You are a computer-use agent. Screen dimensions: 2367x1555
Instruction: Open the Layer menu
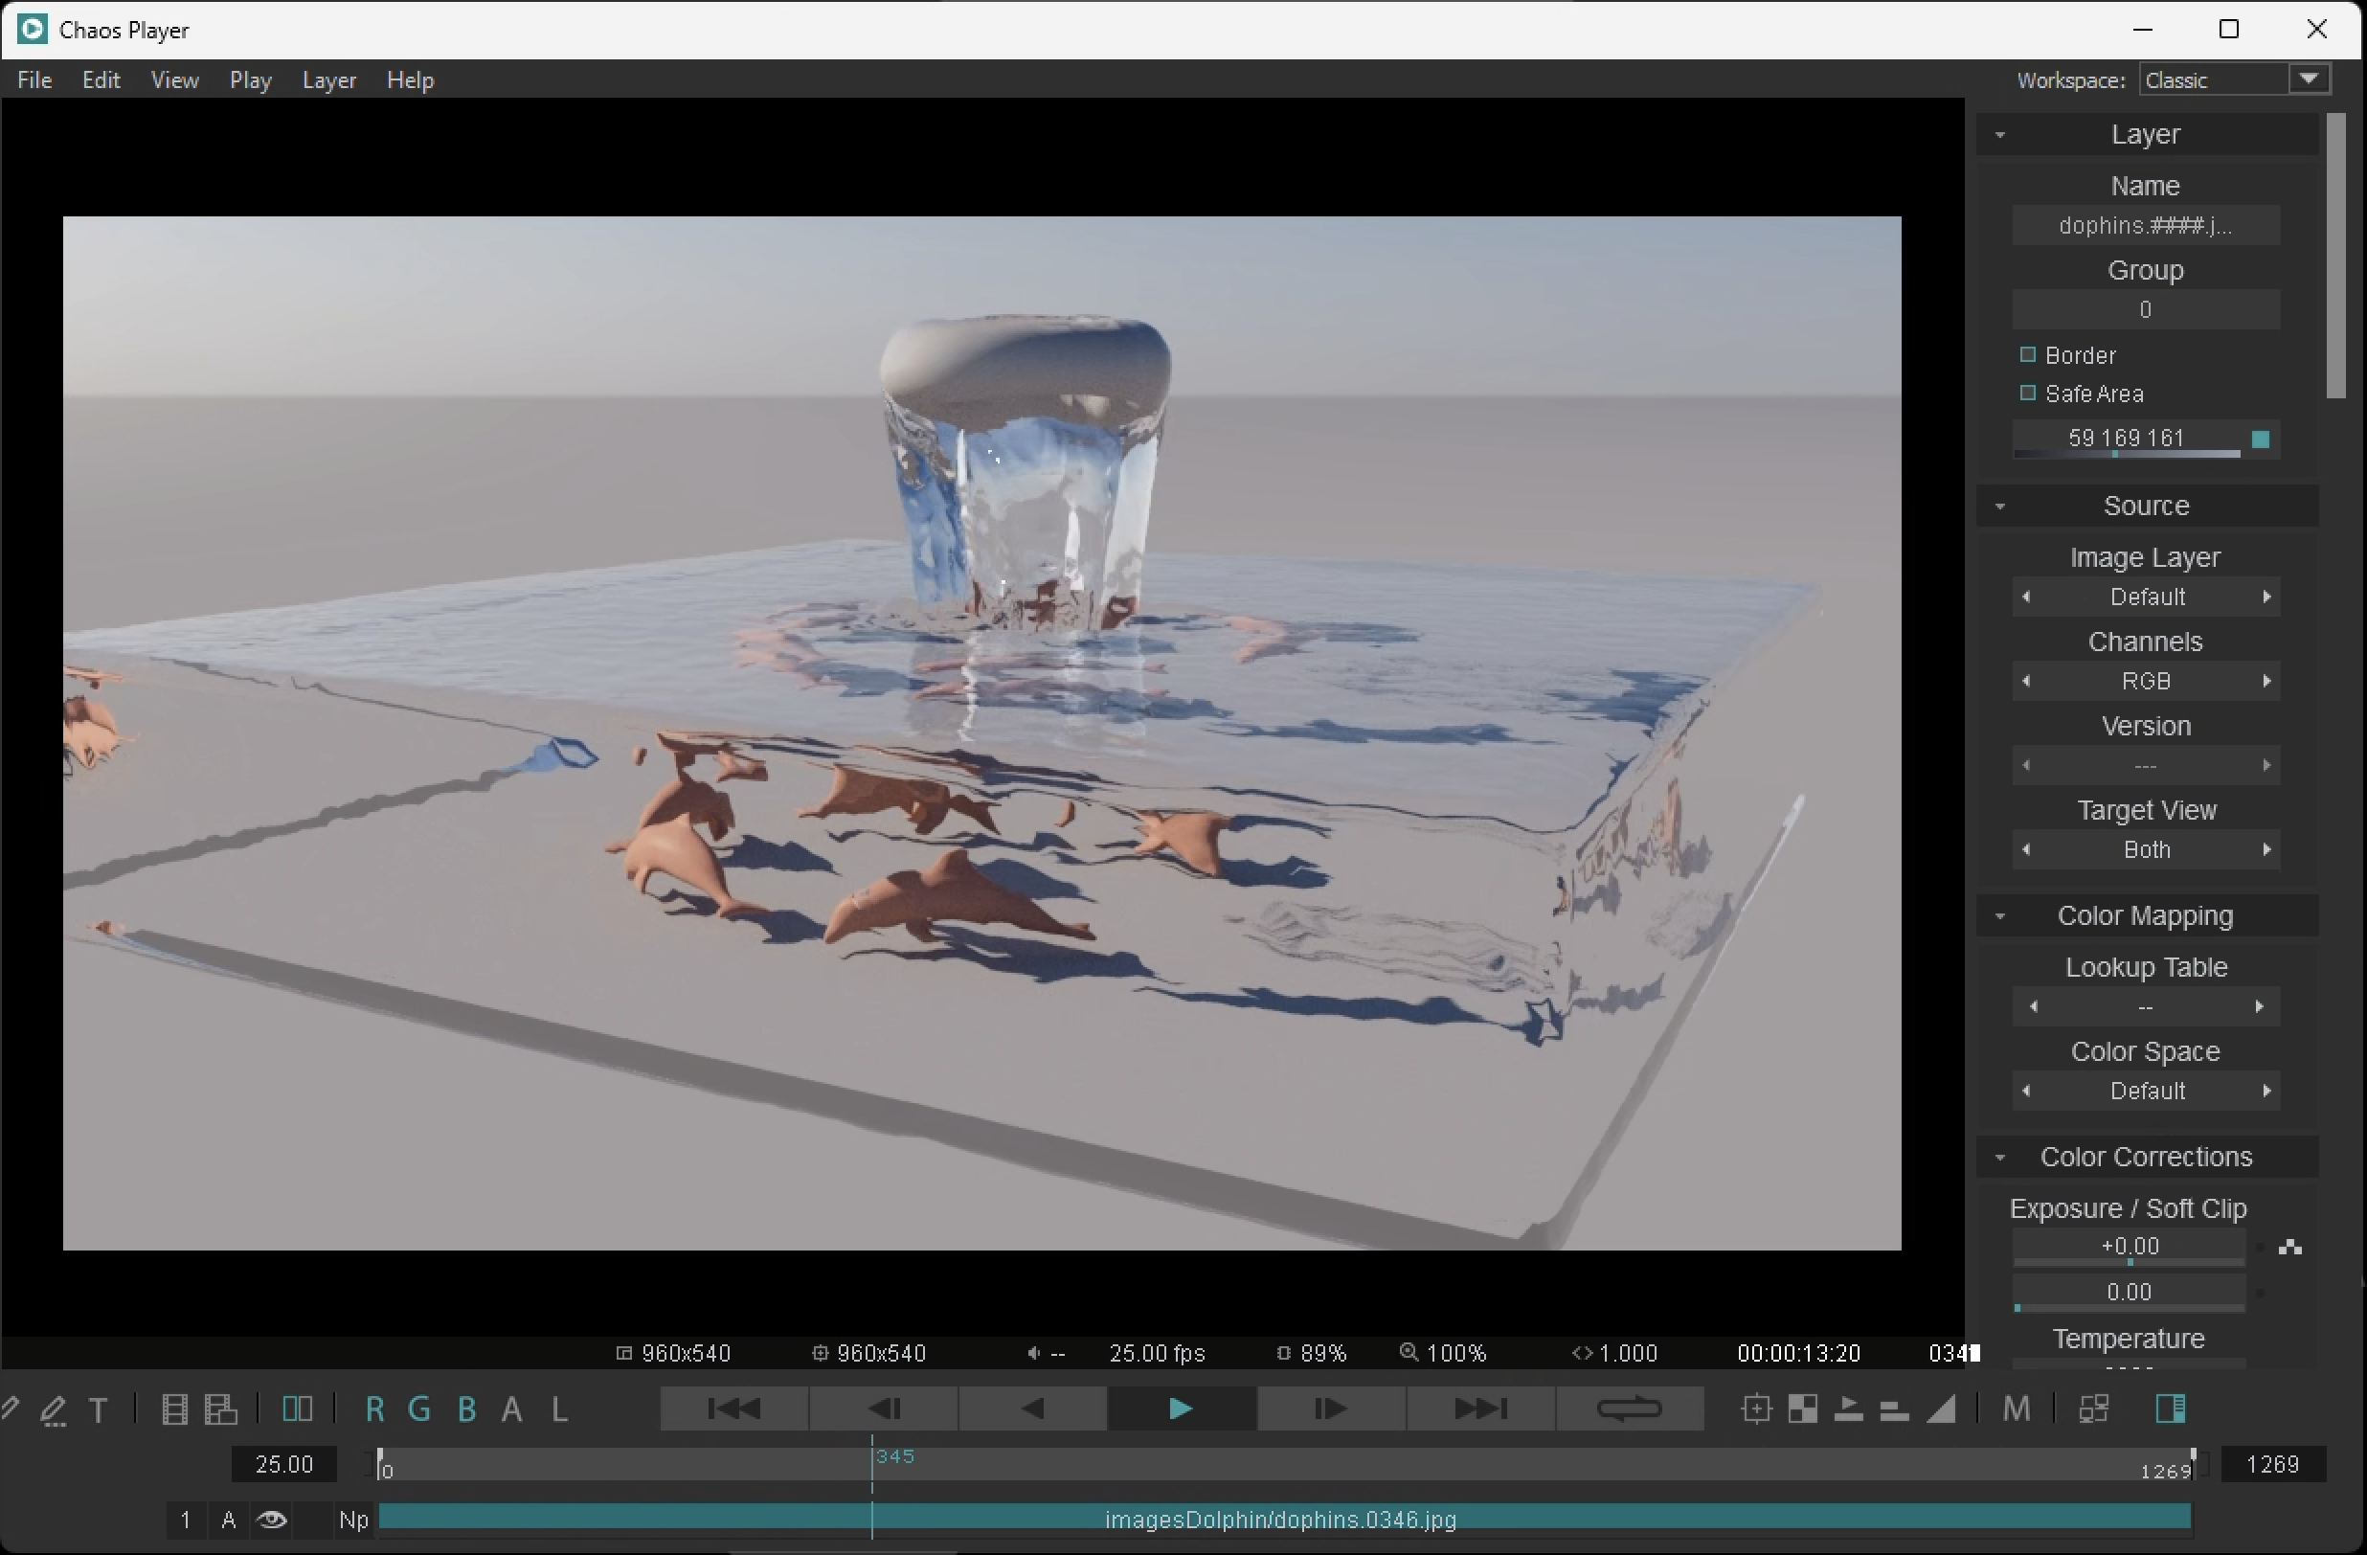click(x=328, y=80)
